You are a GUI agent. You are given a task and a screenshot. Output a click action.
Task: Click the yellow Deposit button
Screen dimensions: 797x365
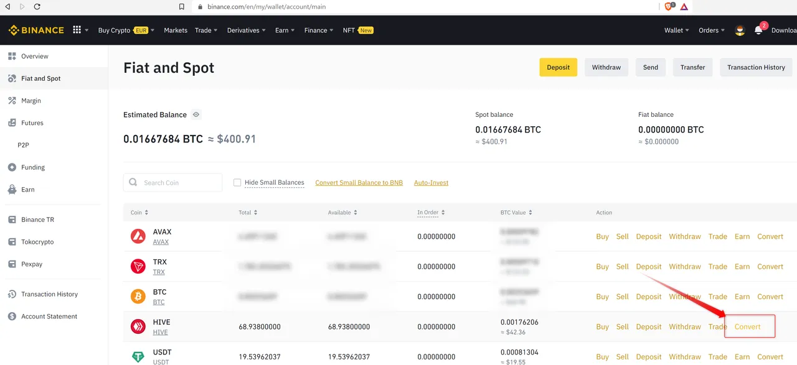[559, 67]
